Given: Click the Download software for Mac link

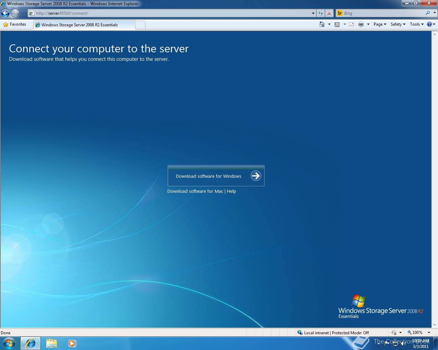Looking at the screenshot, I should coord(195,191).
